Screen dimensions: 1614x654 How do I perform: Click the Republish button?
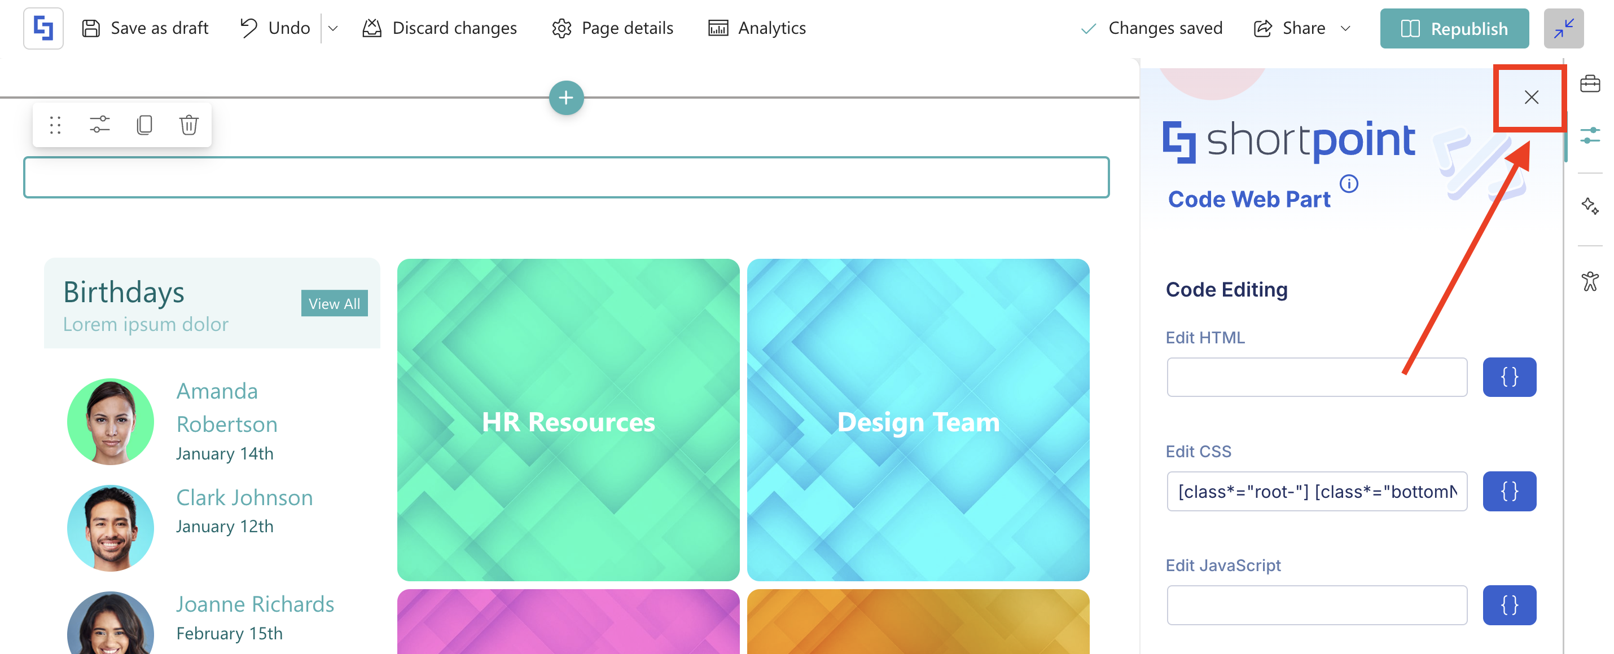coord(1454,28)
